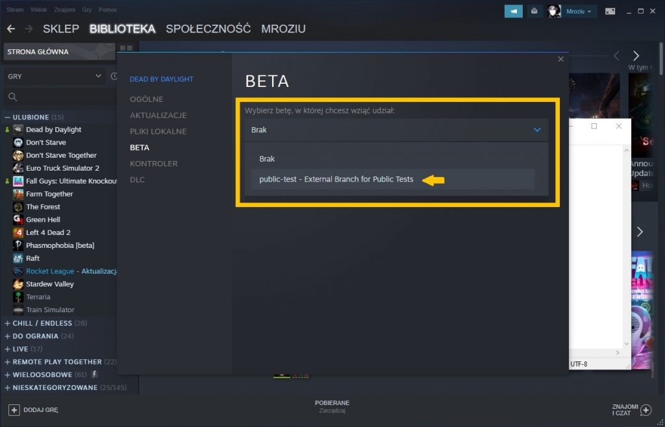Click the Fall Guys game icon
Image resolution: width=665 pixels, height=427 pixels.
pos(18,181)
